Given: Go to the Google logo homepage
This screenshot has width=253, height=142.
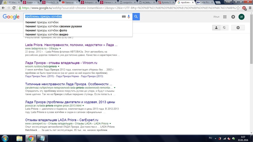Looking at the screenshot, I should click(x=11, y=17).
